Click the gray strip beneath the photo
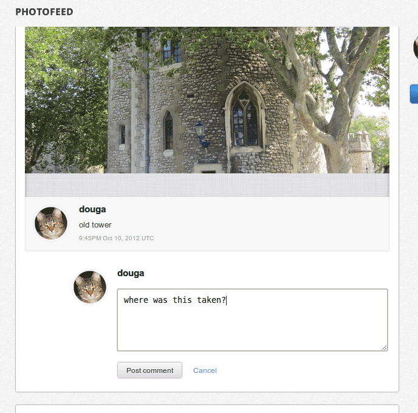The image size is (418, 413). click(x=207, y=185)
